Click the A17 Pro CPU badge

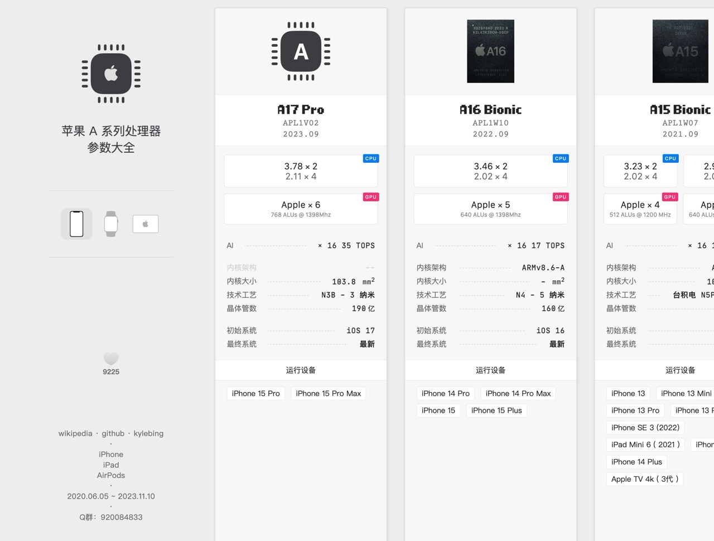(370, 158)
